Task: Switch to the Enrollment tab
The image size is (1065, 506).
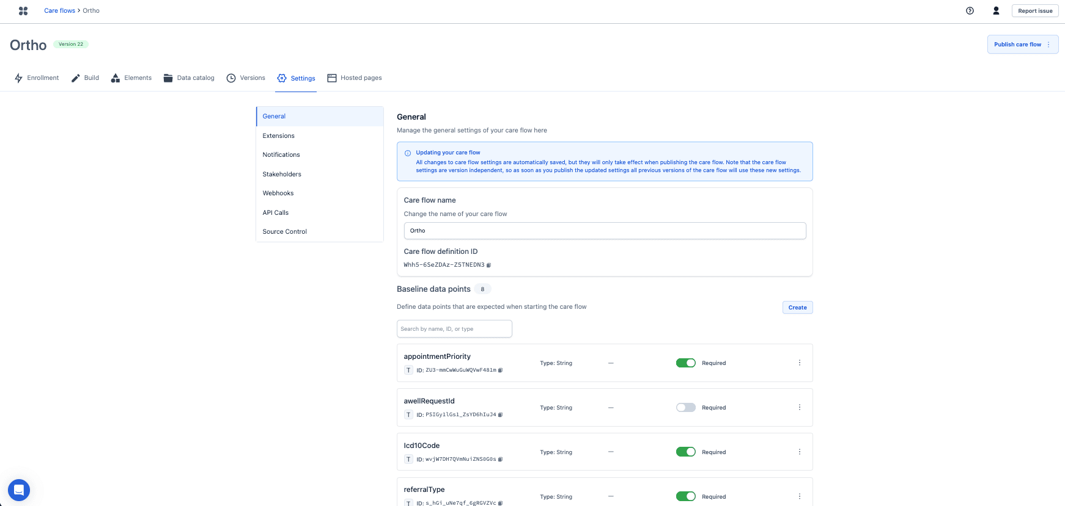Action: pos(37,78)
